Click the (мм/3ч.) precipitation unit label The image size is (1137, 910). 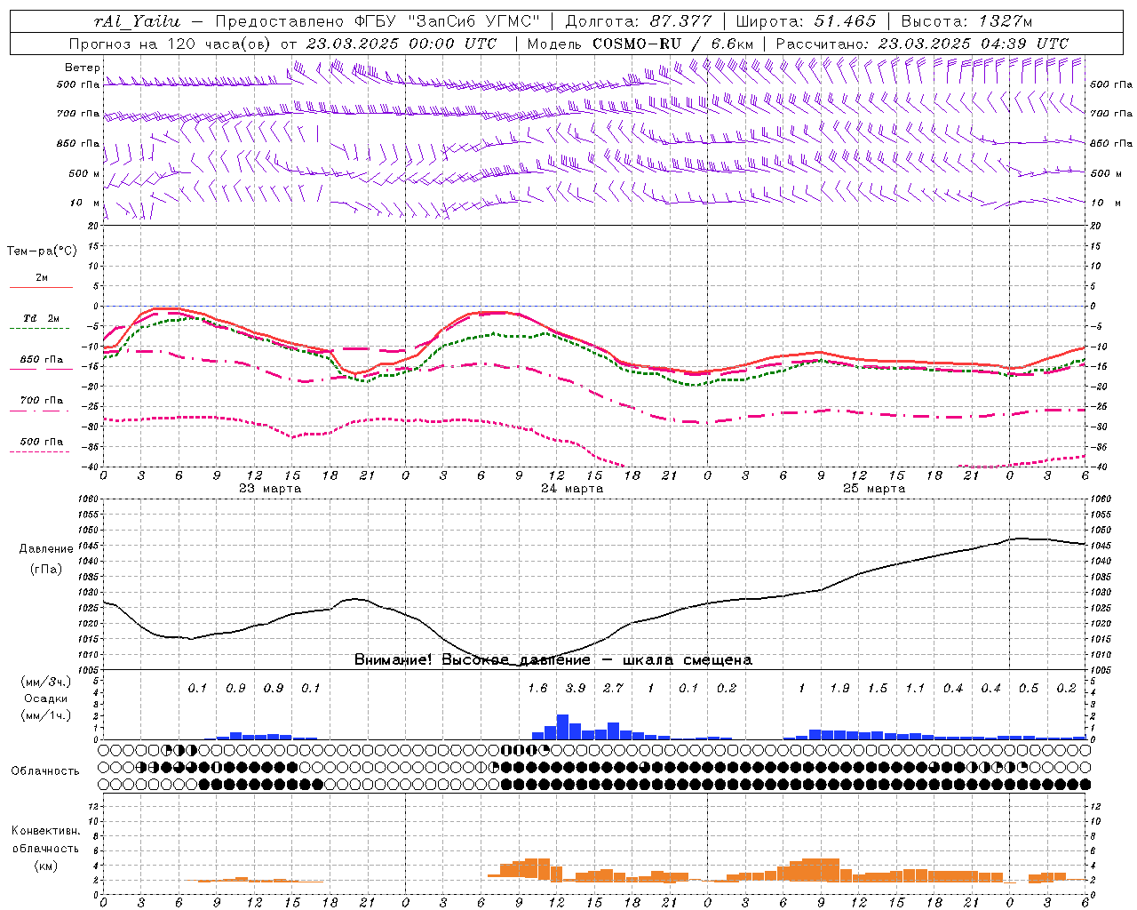click(x=44, y=682)
